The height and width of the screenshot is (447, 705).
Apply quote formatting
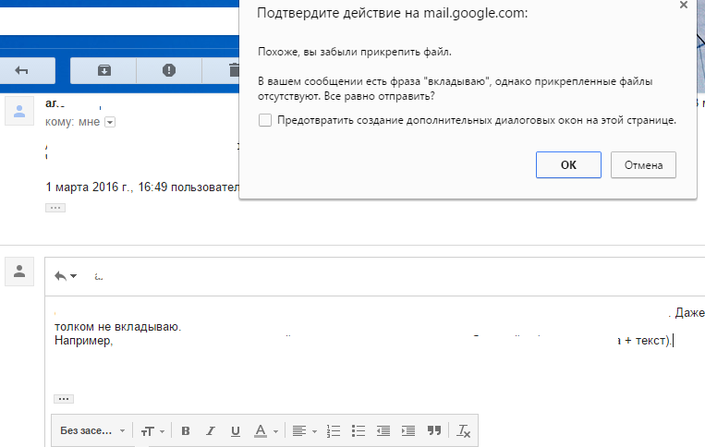tap(434, 431)
